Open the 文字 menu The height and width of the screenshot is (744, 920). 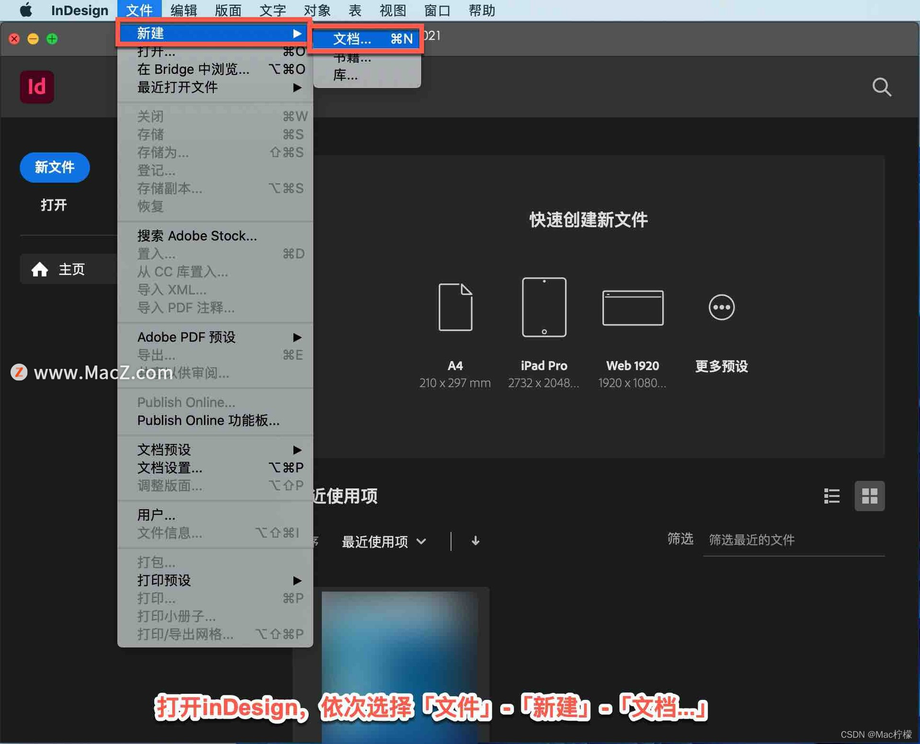272,10
